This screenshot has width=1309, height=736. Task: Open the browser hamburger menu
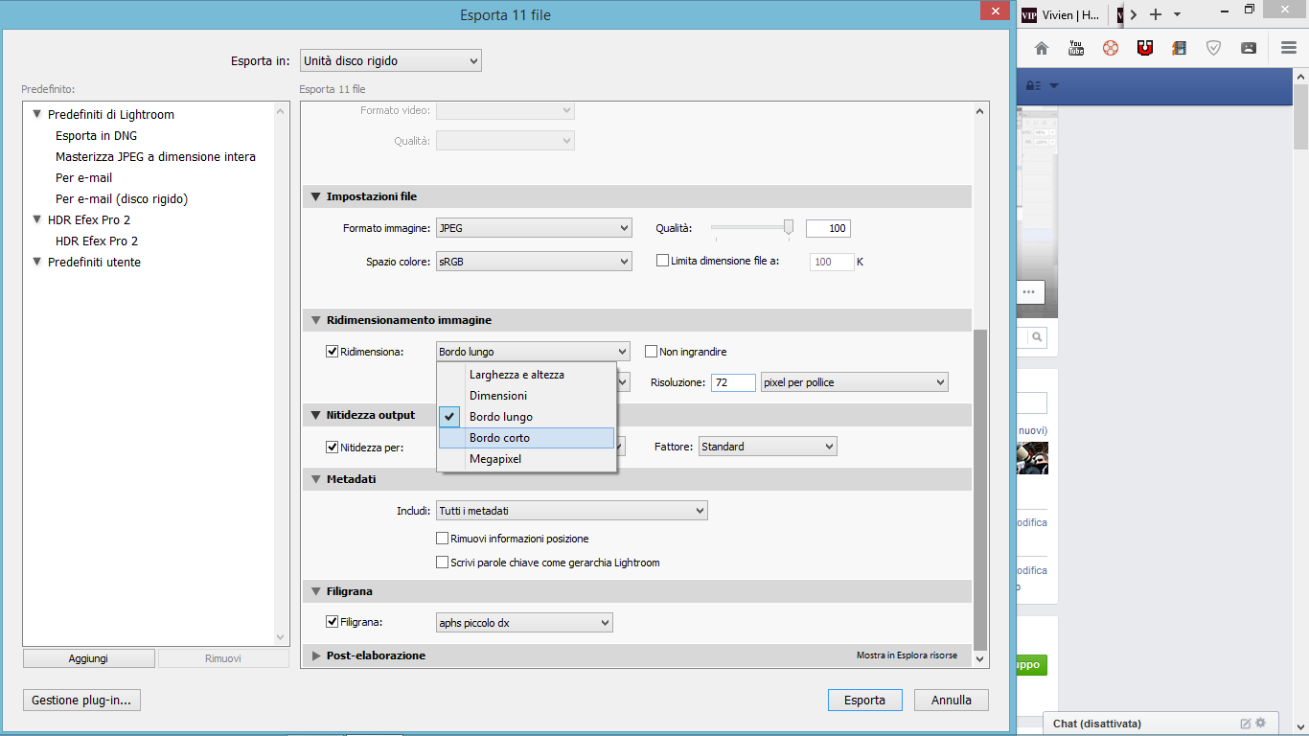[1289, 48]
